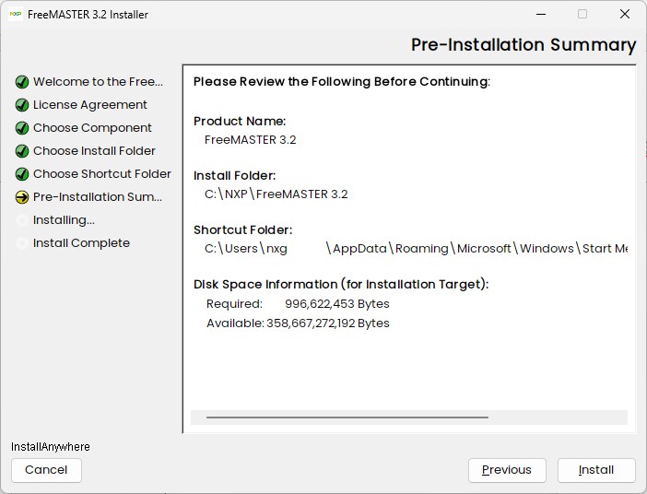Click the grey circle beside Install Complete

[22, 243]
